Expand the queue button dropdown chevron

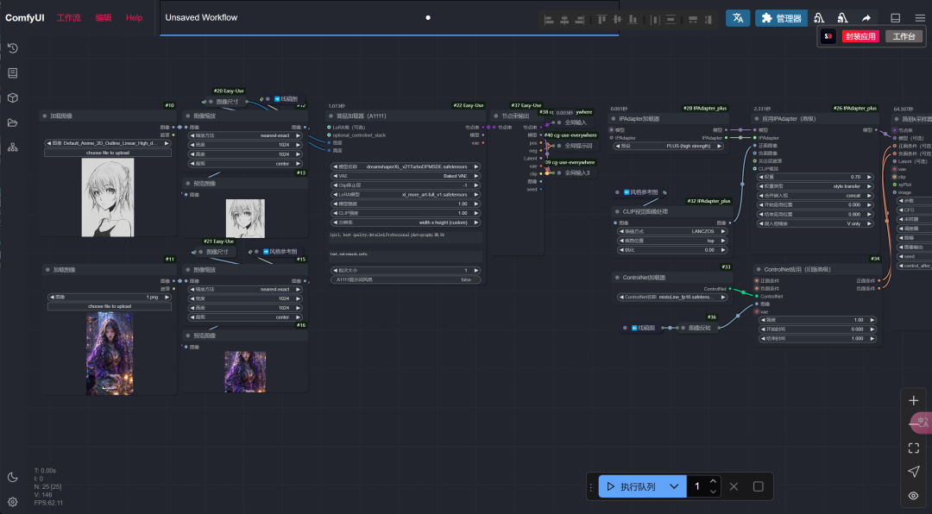pos(674,486)
